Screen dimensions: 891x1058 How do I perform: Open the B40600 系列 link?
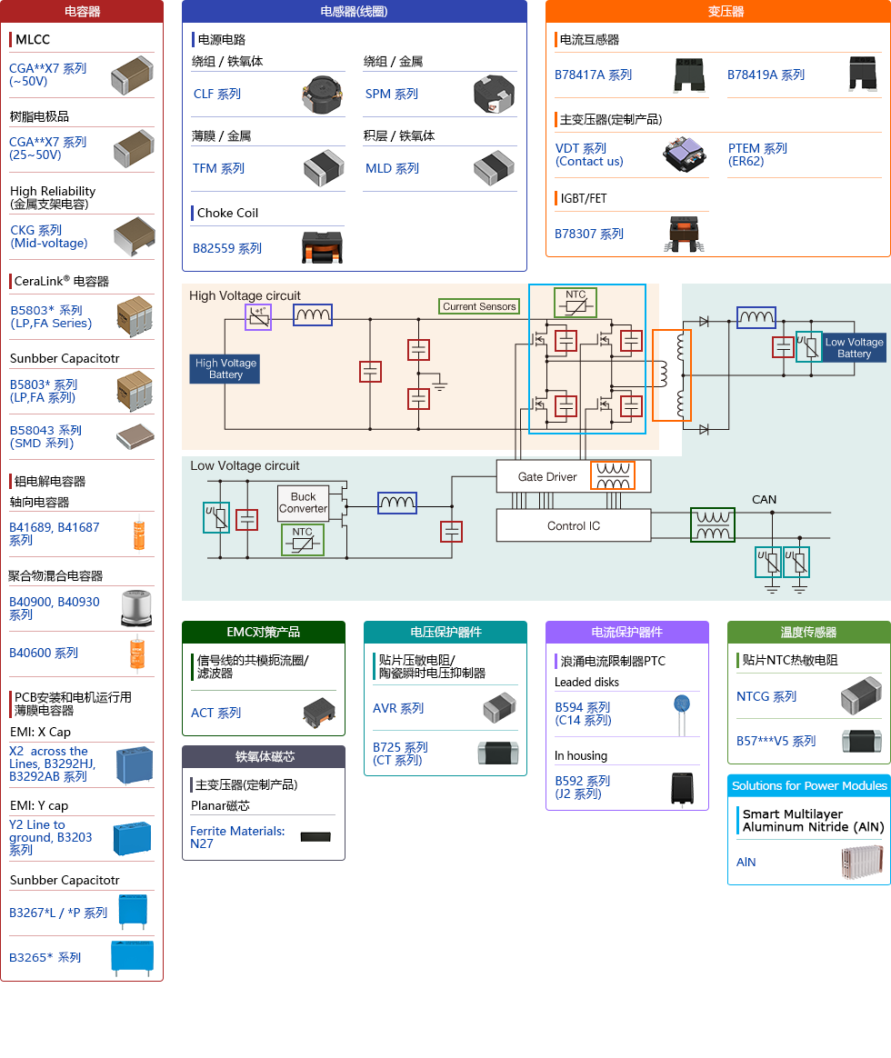coord(44,654)
